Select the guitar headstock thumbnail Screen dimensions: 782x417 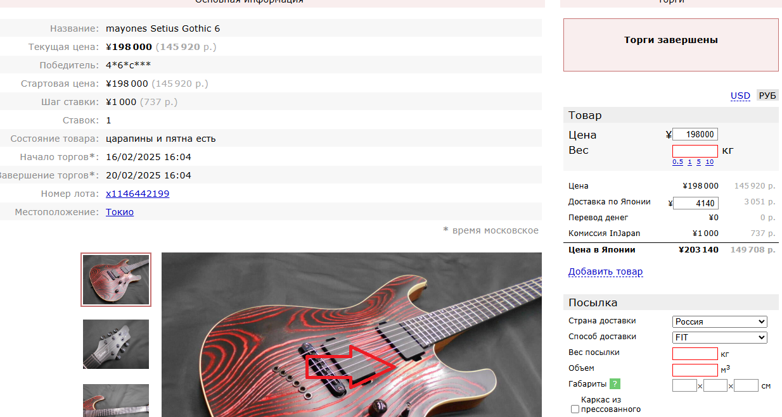coord(116,344)
